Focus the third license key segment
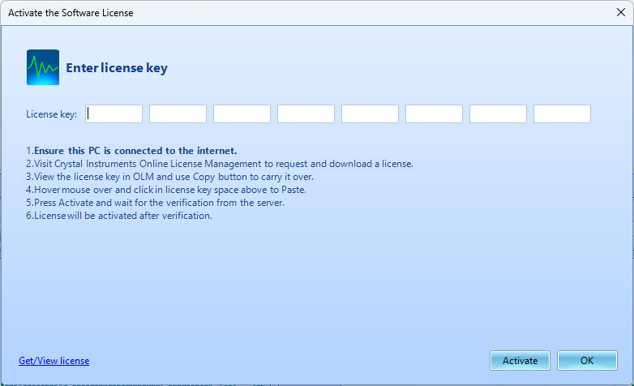This screenshot has height=386, width=634. (242, 114)
